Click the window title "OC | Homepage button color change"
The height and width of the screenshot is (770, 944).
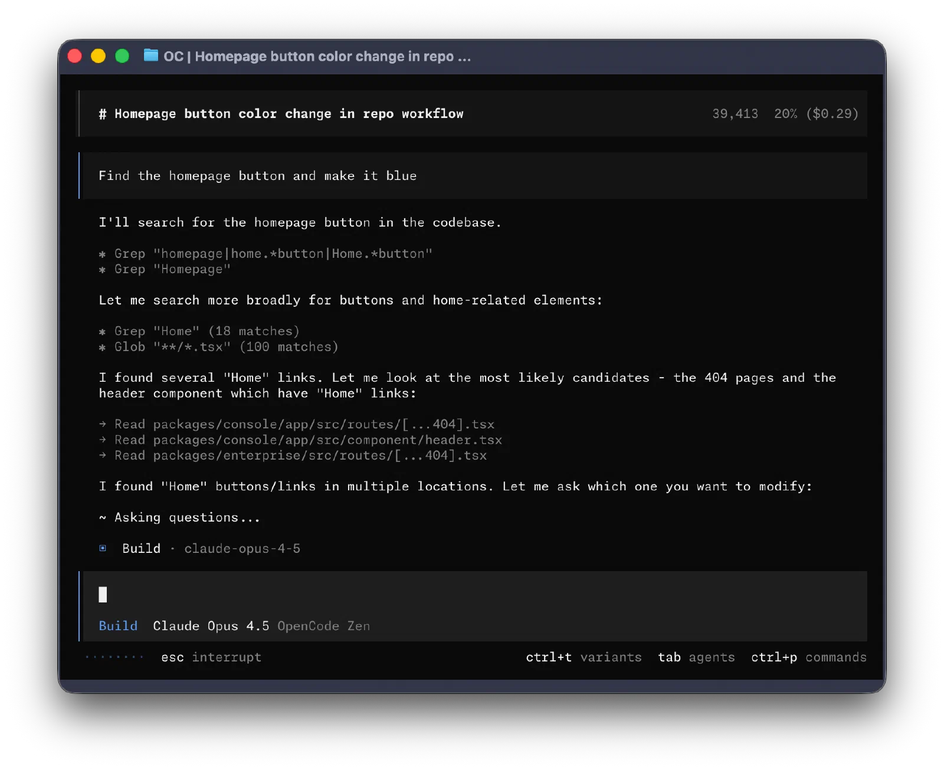point(317,56)
